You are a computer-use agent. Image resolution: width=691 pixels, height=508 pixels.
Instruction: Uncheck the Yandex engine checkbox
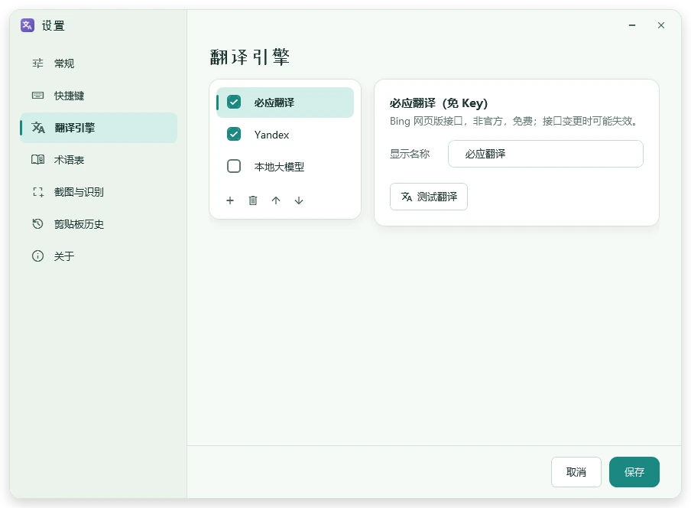coord(234,134)
